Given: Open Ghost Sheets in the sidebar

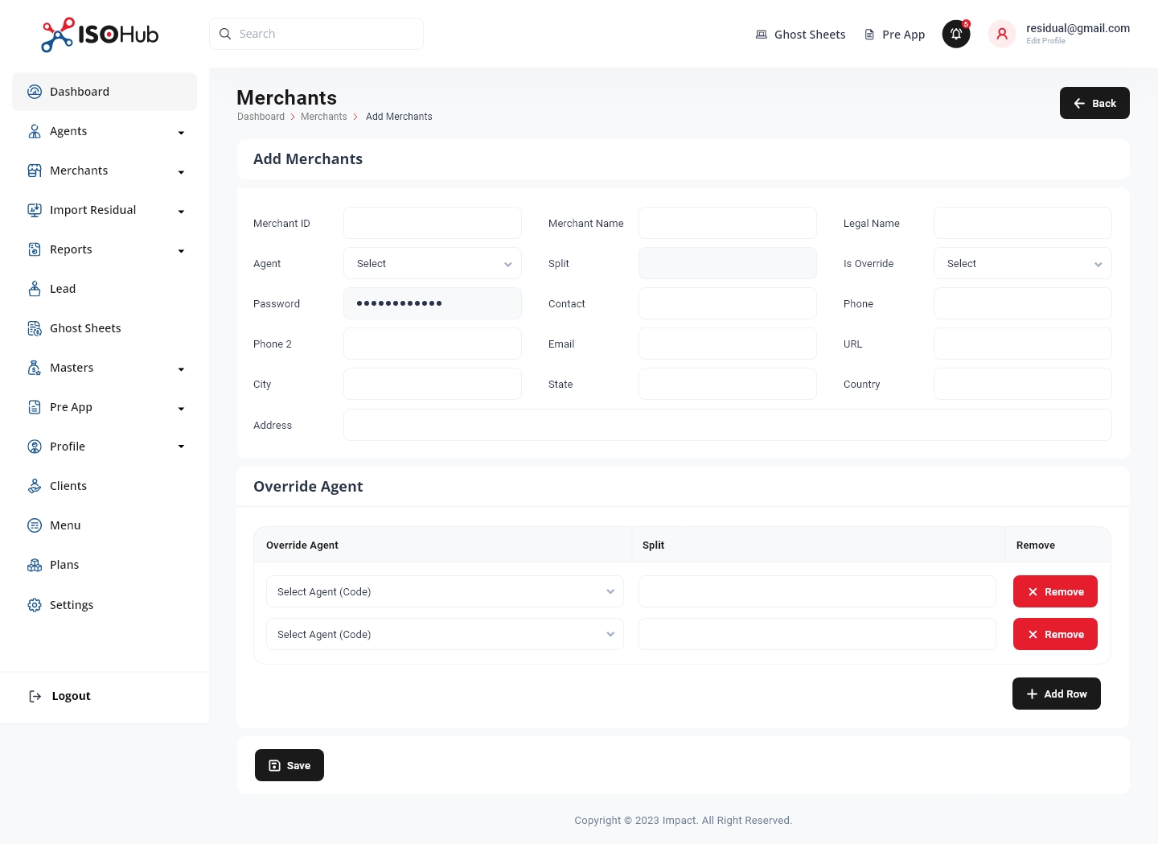Looking at the screenshot, I should [105, 328].
